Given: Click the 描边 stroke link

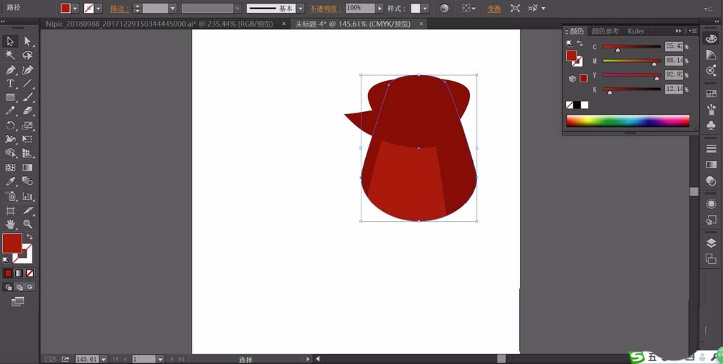Looking at the screenshot, I should (x=116, y=9).
